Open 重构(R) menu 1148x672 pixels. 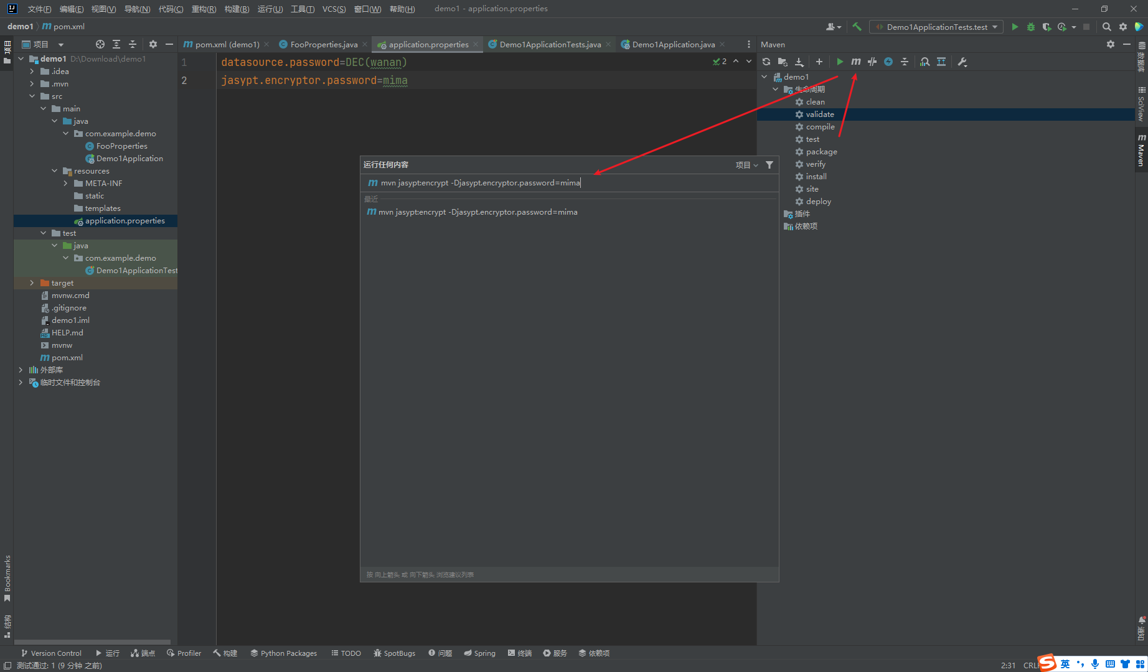[204, 9]
